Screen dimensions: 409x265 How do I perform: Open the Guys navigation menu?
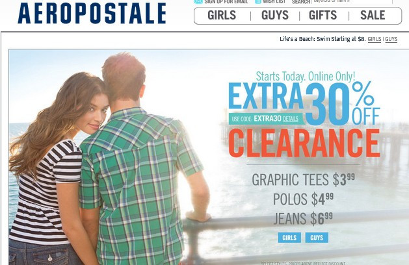[275, 16]
